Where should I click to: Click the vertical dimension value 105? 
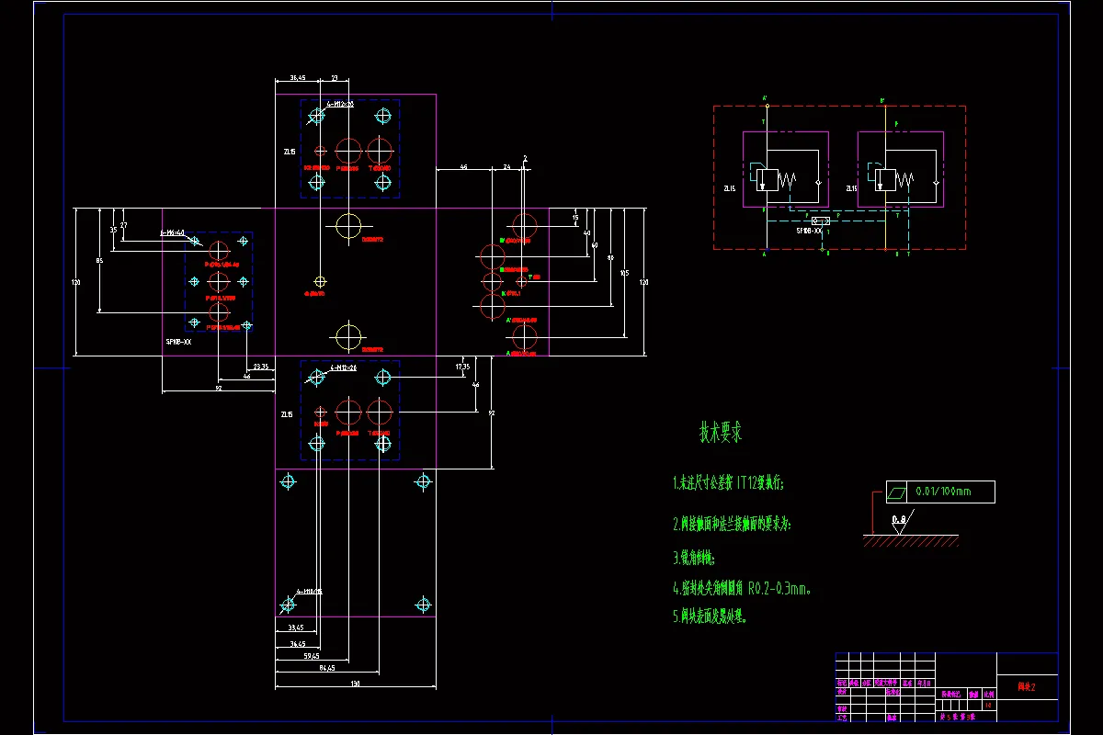(x=624, y=273)
